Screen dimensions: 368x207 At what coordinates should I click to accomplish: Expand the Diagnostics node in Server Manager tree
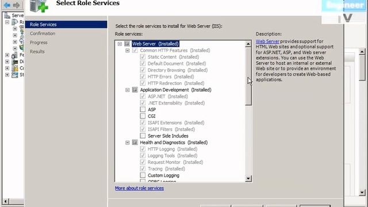coord(7,62)
